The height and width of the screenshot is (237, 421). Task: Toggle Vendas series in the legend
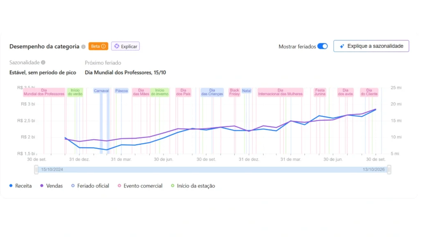51,186
